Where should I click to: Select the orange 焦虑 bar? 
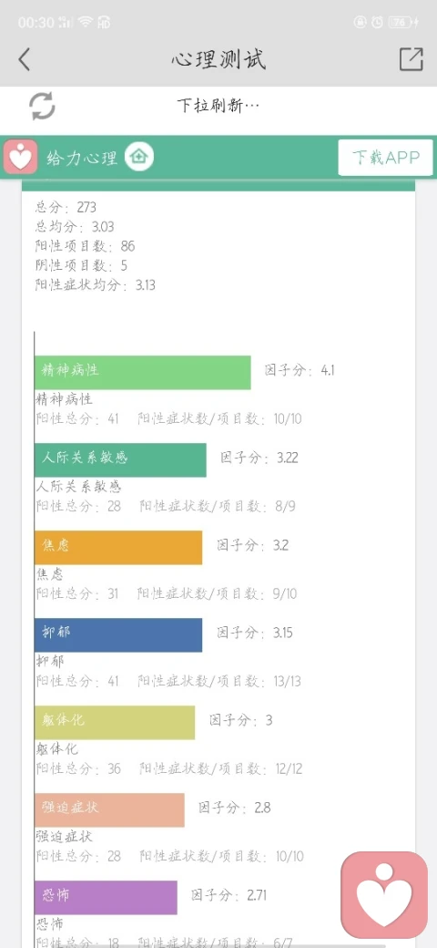coord(118,548)
